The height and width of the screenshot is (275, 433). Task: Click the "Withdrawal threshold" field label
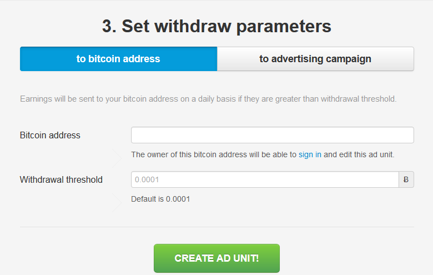[61, 179]
